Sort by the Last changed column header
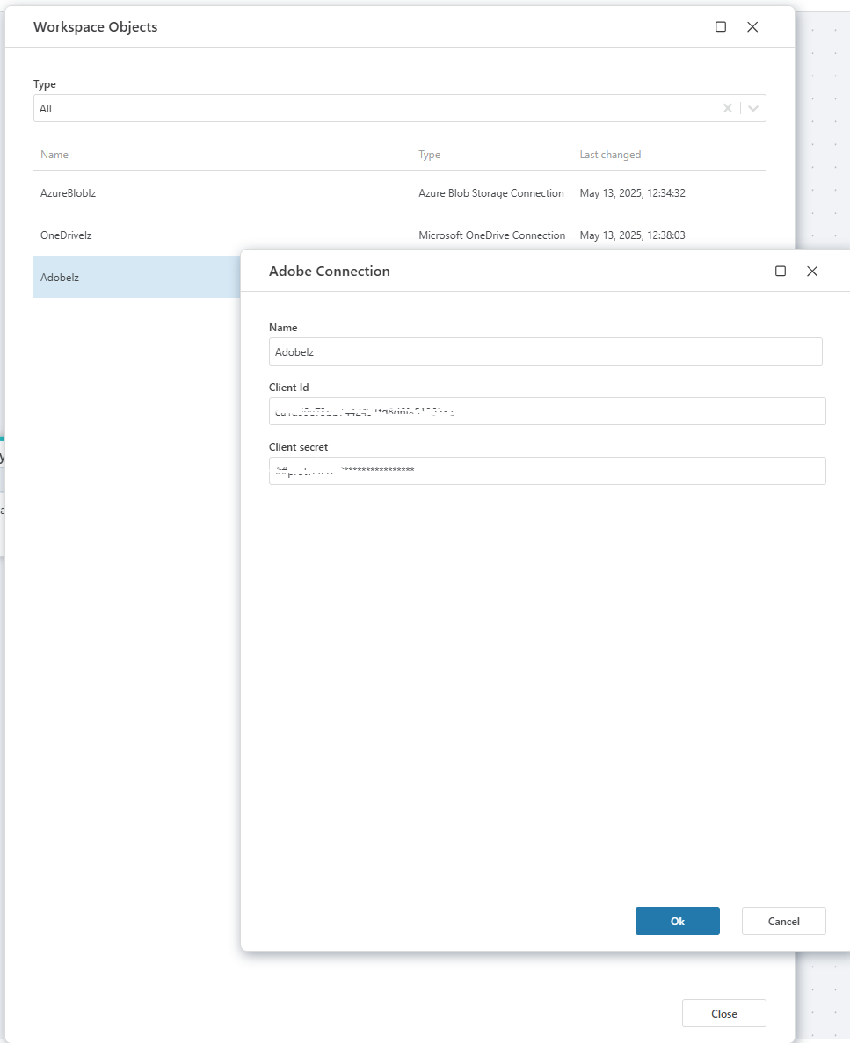The image size is (850, 1043). (610, 155)
